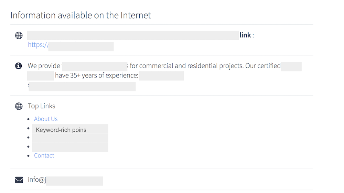Click the Our certified text
This screenshot has height=193, width=344.
263,66
